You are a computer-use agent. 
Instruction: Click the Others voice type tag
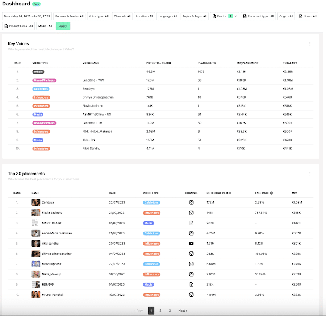38,72
